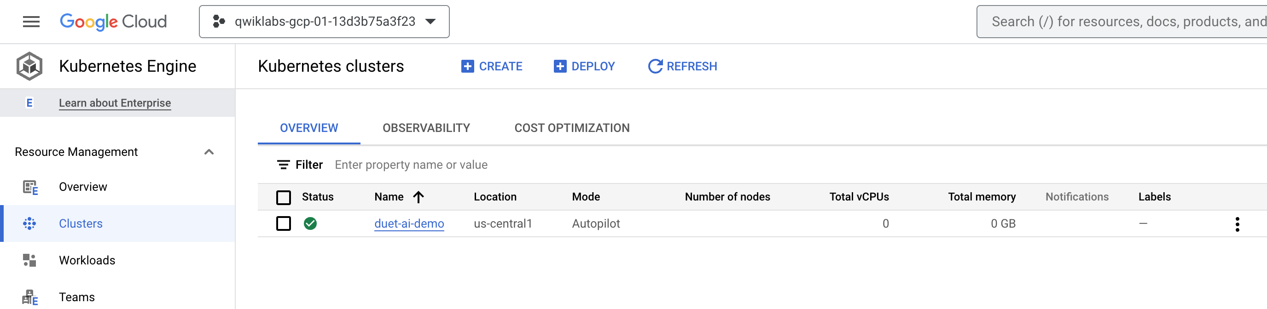The width and height of the screenshot is (1267, 309).
Task: Click the resource search box
Action: coord(1122,22)
